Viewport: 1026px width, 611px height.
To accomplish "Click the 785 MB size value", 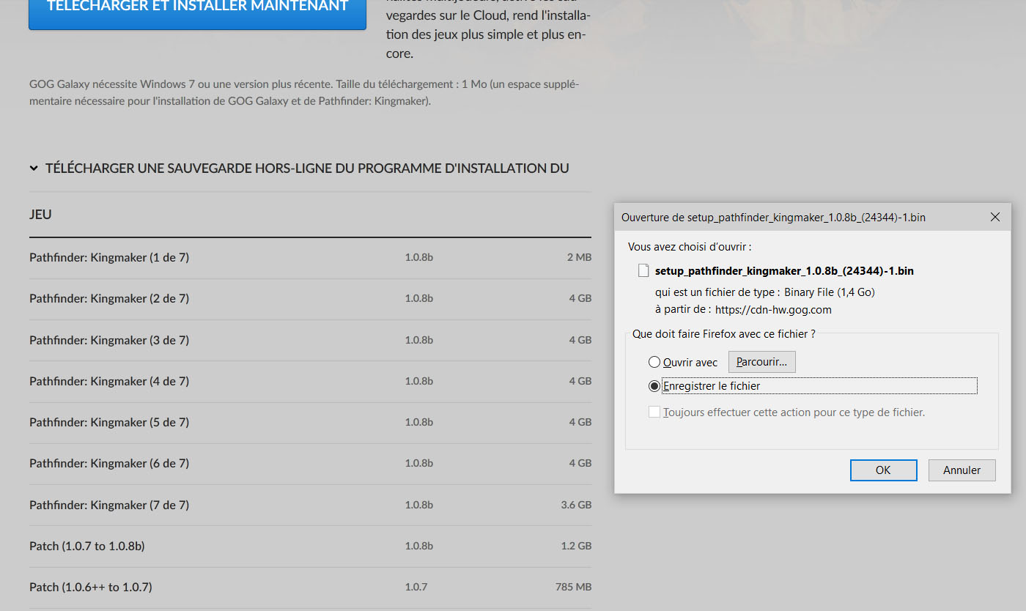I will point(573,587).
